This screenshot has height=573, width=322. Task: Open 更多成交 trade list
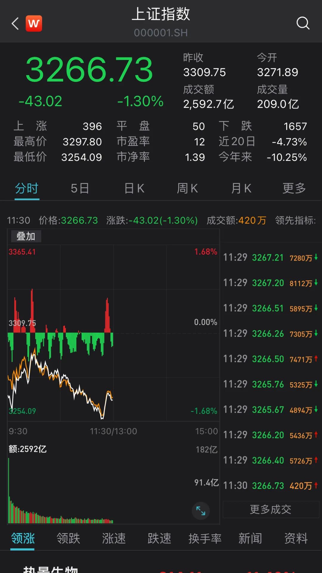pos(271,509)
